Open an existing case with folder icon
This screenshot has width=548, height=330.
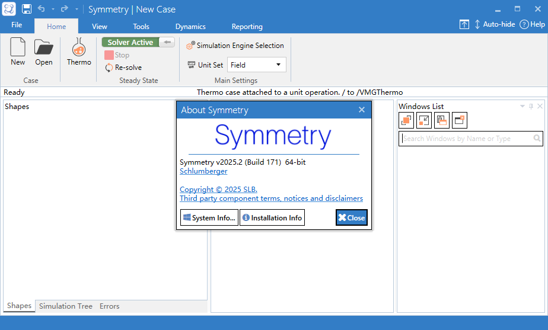tap(44, 52)
